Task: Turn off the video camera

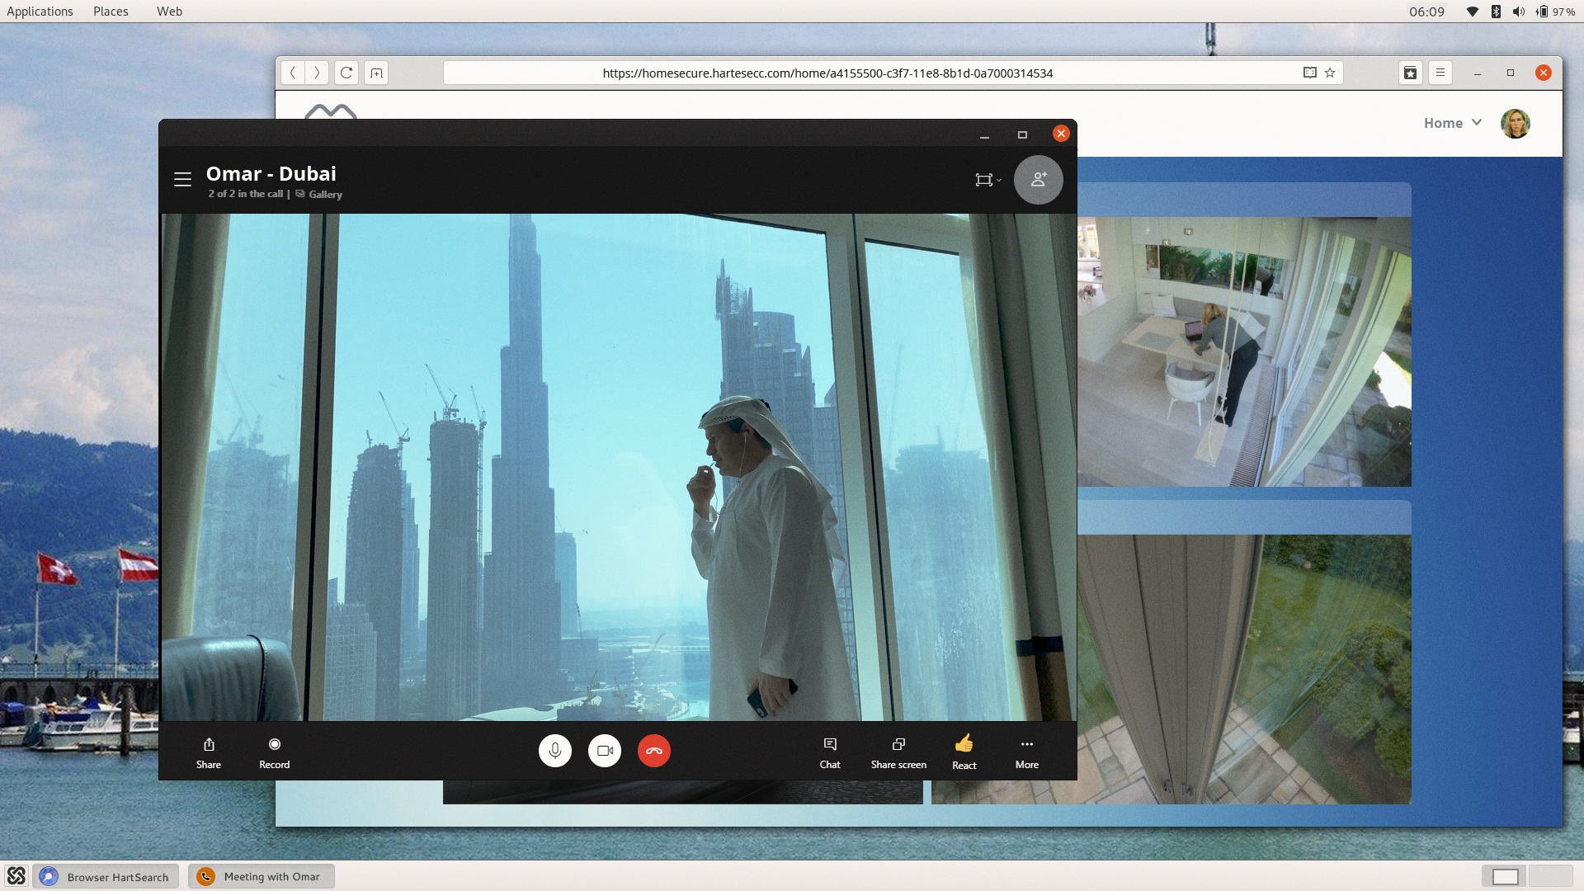Action: 605,751
